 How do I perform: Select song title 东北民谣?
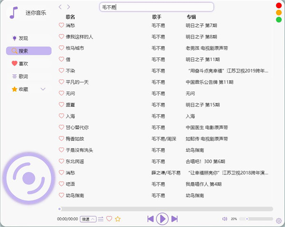(x=75, y=162)
